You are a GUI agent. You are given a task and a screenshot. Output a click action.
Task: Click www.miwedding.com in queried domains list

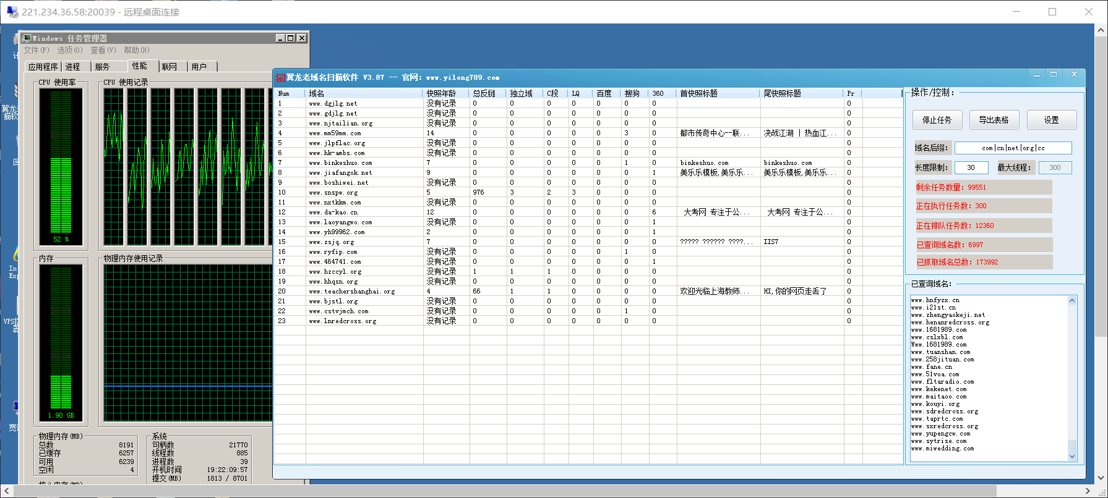pos(942,449)
